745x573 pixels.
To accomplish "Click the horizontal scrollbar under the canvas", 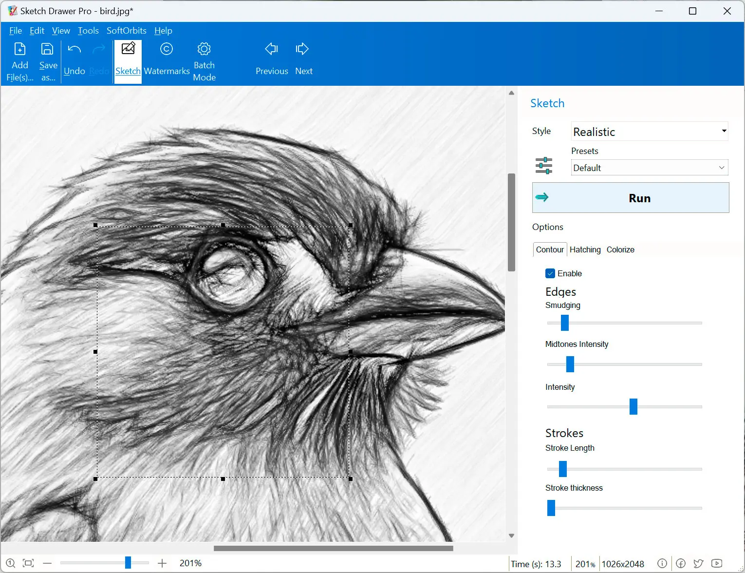I will (333, 548).
